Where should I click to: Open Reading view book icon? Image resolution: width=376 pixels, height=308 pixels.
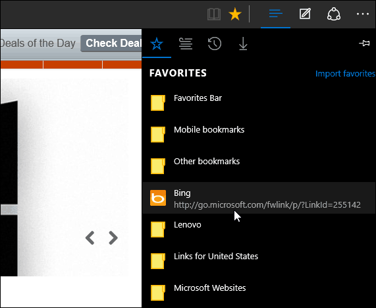pyautogui.click(x=213, y=14)
